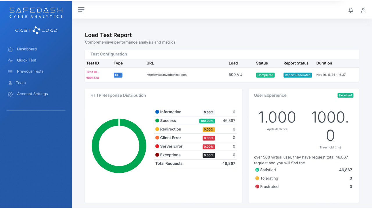The height and width of the screenshot is (209, 372).
Task: Click the 0.00% Server Error badge
Action: (x=209, y=147)
